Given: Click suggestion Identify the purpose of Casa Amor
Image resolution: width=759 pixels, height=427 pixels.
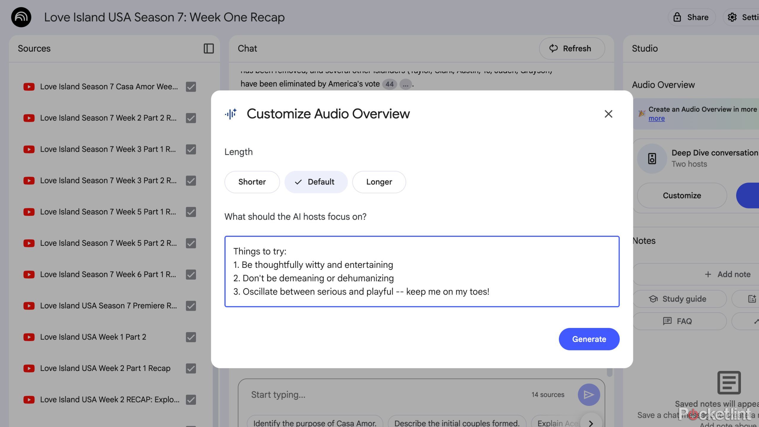Looking at the screenshot, I should [315, 423].
